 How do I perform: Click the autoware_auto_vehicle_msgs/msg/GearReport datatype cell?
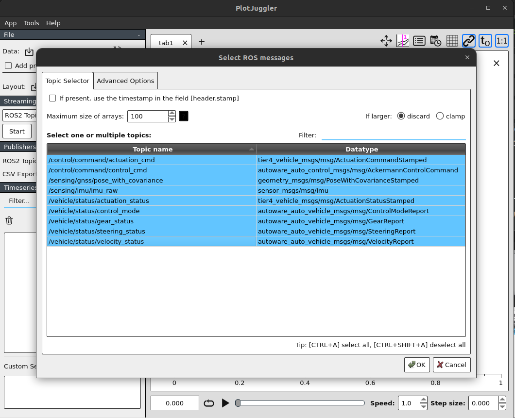(x=361, y=221)
